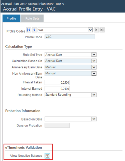
Task: Switch to the Rule Sets tab
Action: (32, 18)
